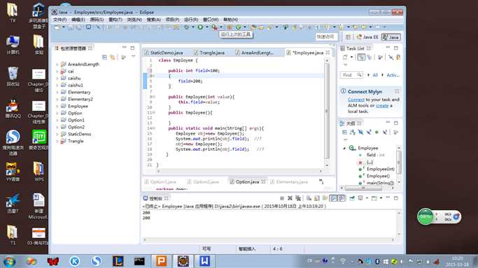478x268 pixels.
Task: Toggle Show Console When Standard Error Changes button
Action: (342, 198)
